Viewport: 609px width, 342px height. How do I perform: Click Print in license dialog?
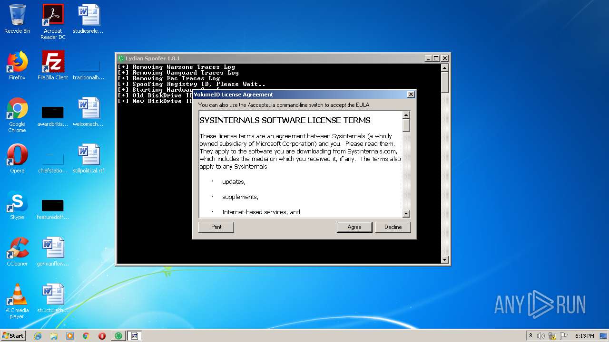point(216,227)
